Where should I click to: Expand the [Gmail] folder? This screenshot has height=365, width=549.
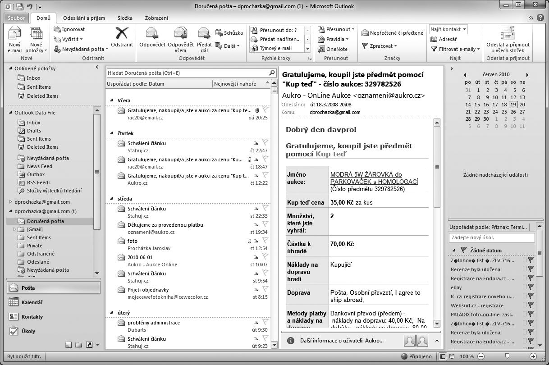coord(14,229)
